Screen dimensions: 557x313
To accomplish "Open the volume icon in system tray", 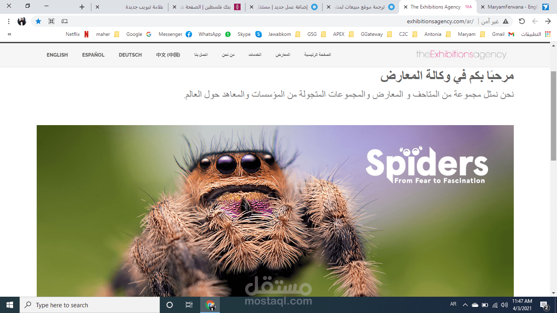I will [504, 305].
